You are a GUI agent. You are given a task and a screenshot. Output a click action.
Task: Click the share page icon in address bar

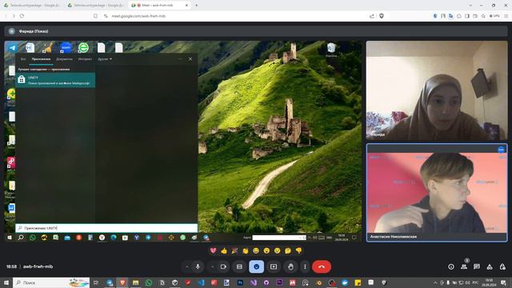[372, 16]
